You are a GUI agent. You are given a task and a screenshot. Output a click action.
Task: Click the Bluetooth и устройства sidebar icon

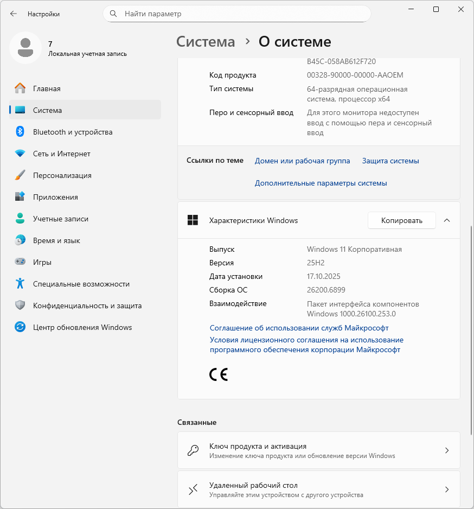(20, 132)
